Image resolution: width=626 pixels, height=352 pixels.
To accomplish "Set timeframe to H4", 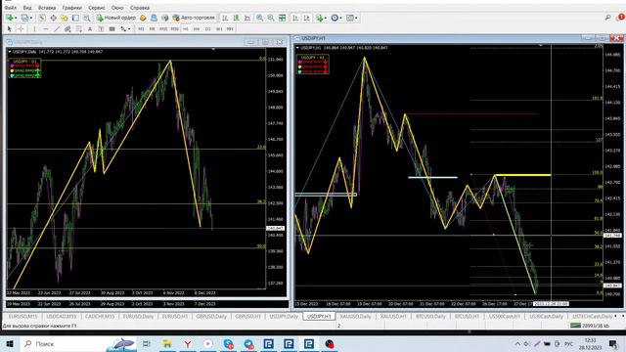I will [x=197, y=28].
